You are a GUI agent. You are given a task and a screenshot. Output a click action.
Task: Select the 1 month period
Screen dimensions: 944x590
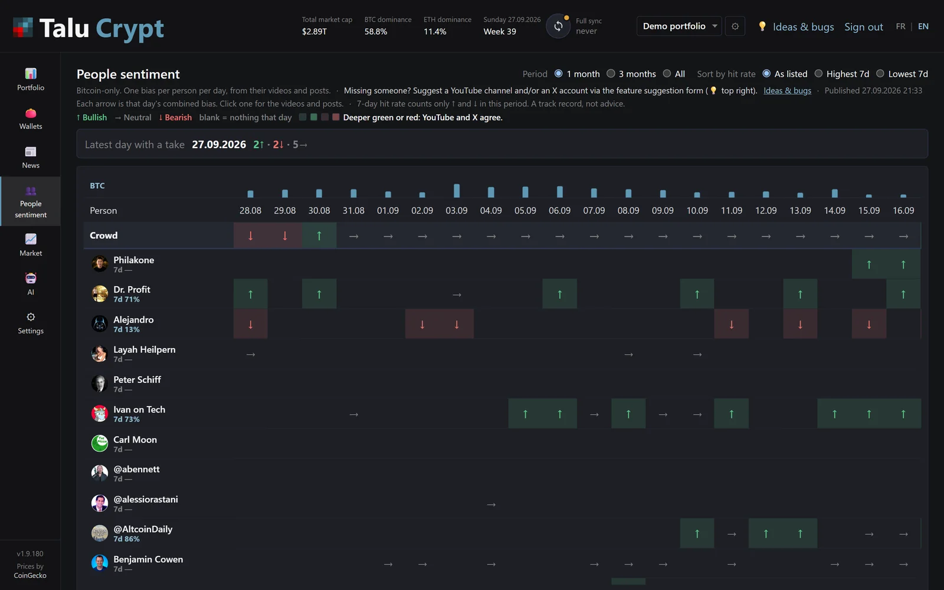(x=577, y=74)
